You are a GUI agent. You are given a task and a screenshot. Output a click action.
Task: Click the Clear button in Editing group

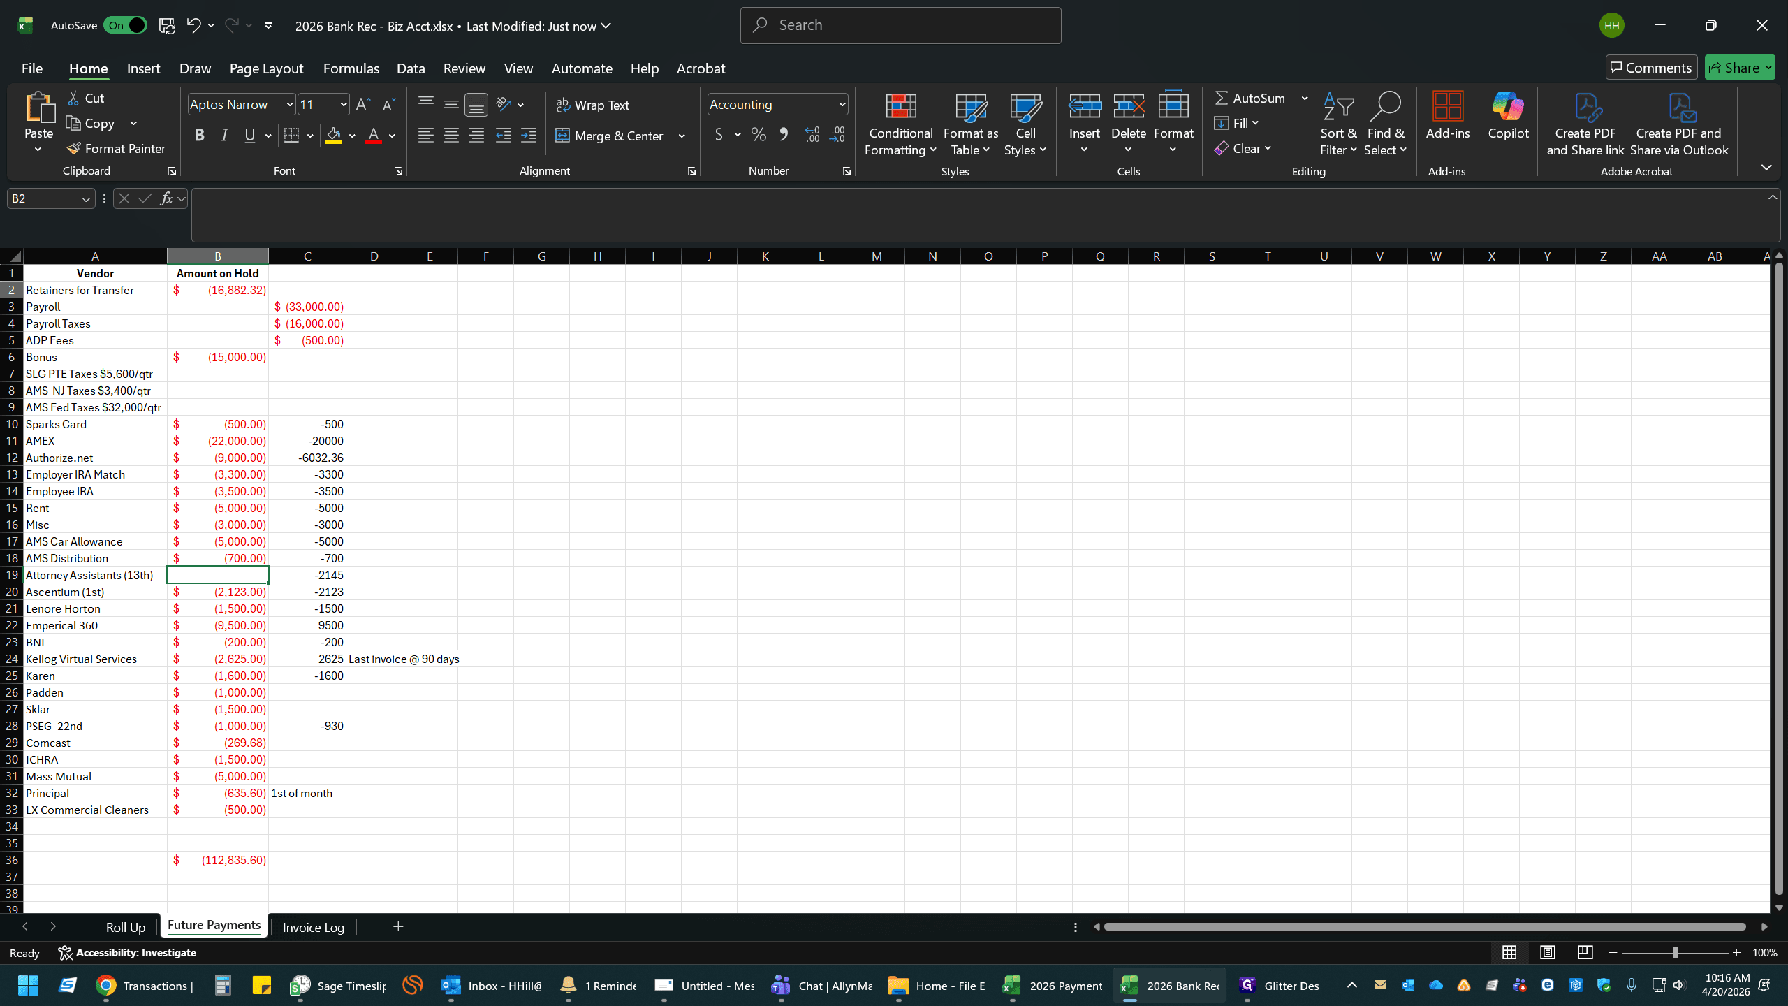[x=1243, y=149]
